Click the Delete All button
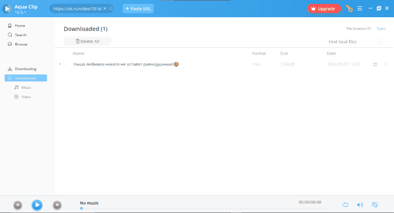Image resolution: width=394 pixels, height=213 pixels. [x=88, y=41]
